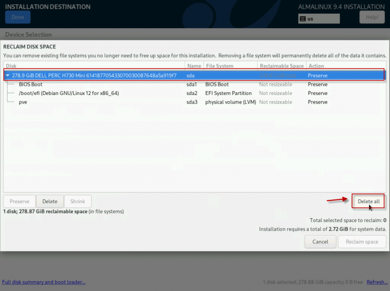Click the BIOS Boot file system cell for sda1
The width and height of the screenshot is (390, 291).
[217, 84]
